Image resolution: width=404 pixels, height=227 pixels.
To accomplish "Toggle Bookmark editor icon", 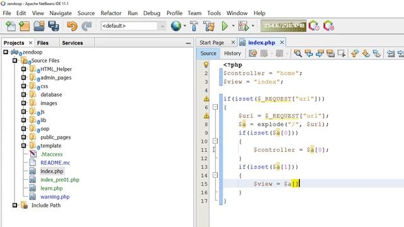I will point(377,53).
